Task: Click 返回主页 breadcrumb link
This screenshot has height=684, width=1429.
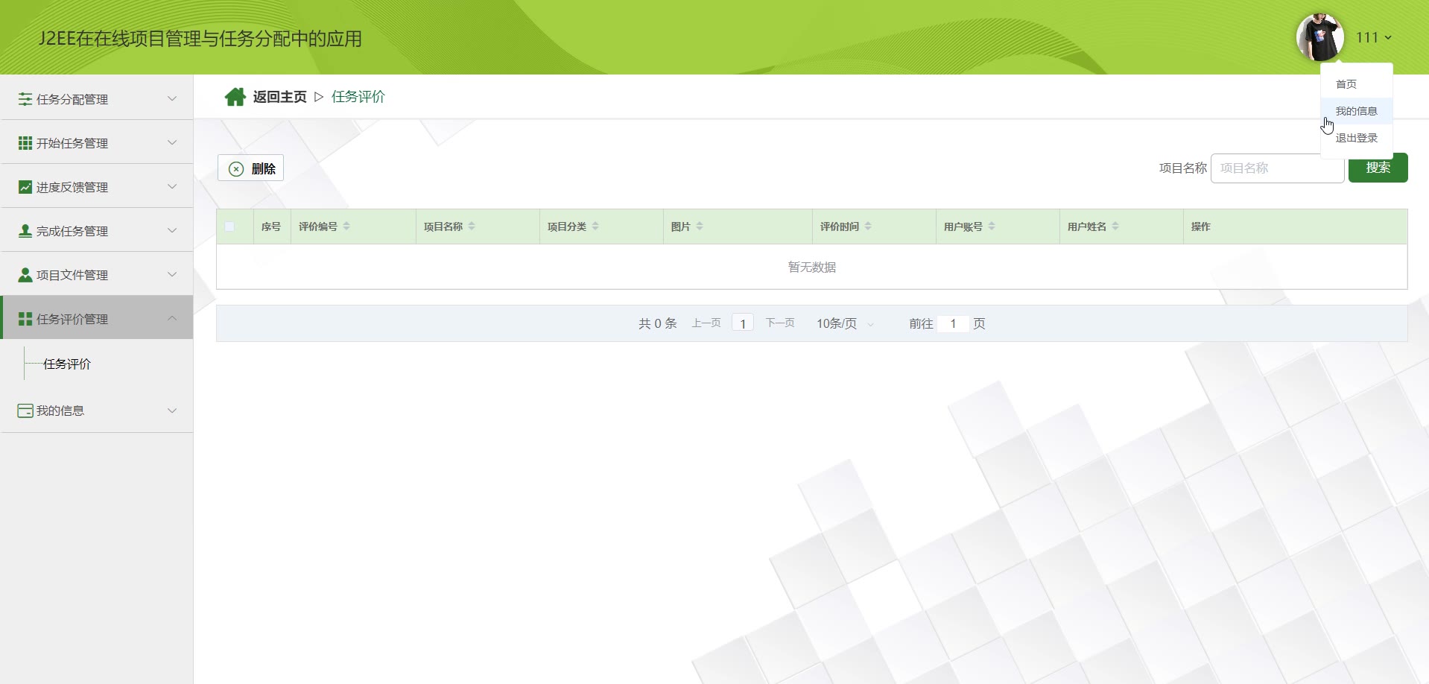Action: click(x=279, y=97)
